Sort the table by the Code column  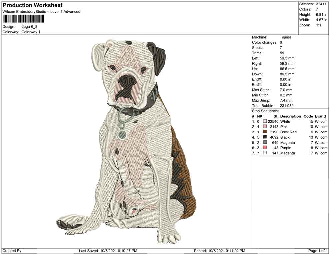tap(308, 116)
